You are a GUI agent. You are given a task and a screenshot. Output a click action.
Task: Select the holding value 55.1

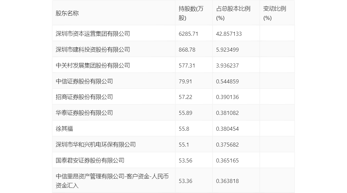point(184,145)
